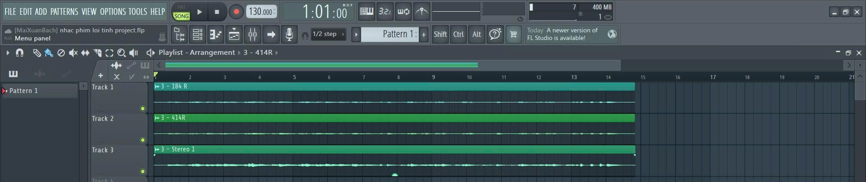The width and height of the screenshot is (866, 182).
Task: Click the right-arrow tempo tapper icon
Action: coord(271,34)
